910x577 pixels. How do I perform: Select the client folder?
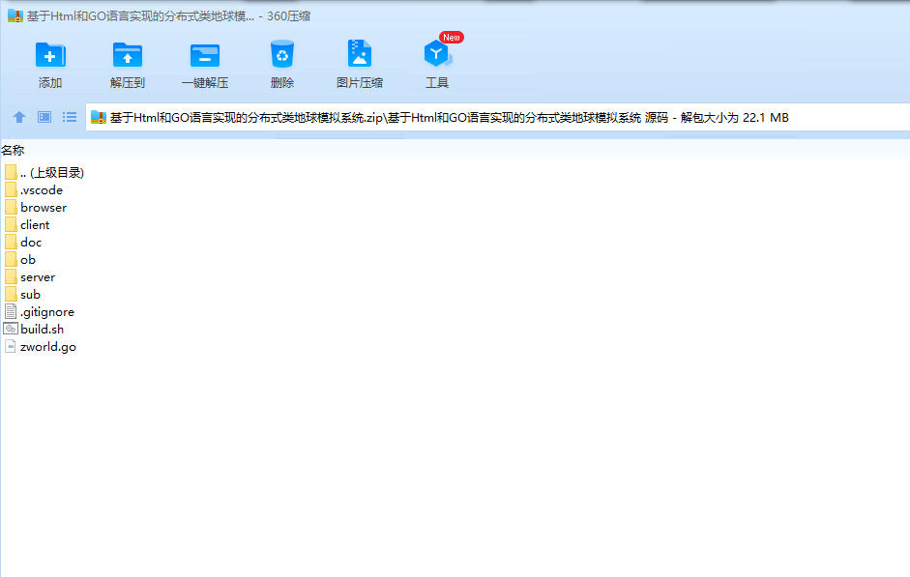[x=35, y=224]
